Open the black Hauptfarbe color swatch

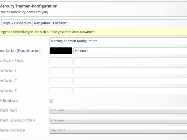click(x=61, y=51)
